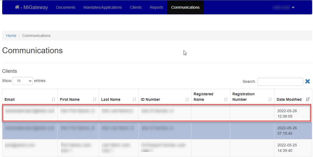The height and width of the screenshot is (157, 313).
Task: Click into the Search input field
Action: click(x=280, y=82)
